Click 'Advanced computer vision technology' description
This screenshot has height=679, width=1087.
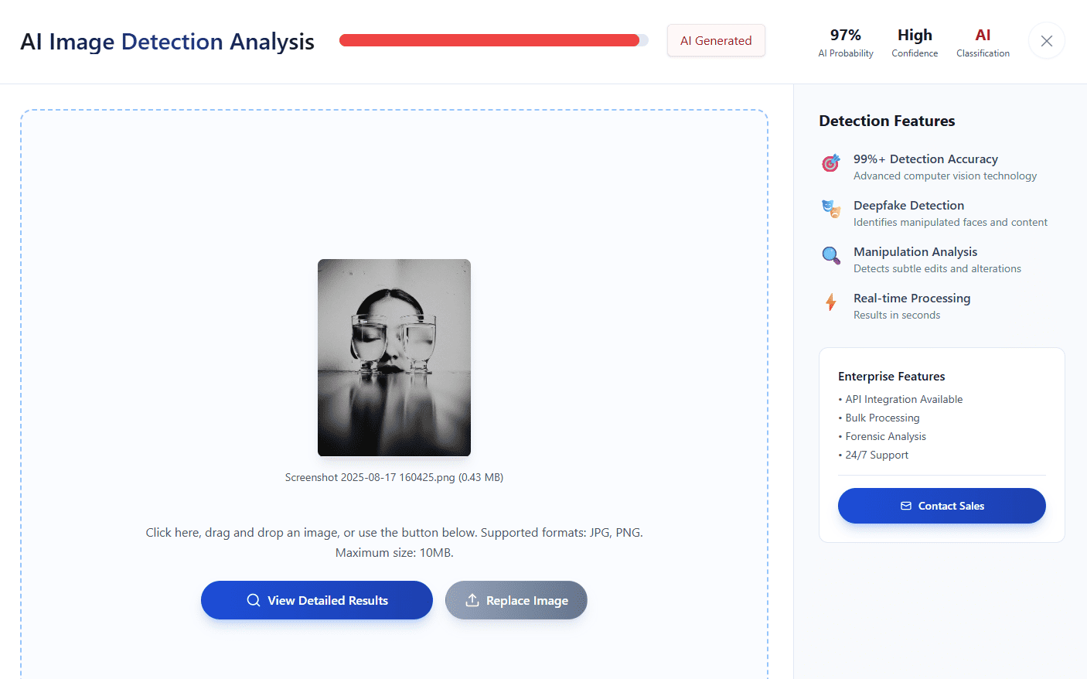(x=945, y=176)
